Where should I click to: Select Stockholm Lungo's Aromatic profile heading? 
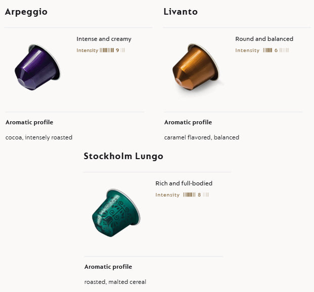[x=108, y=267]
